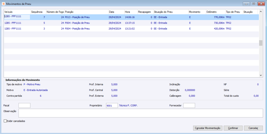Sort by the Sequência column header
The height and width of the screenshot is (134, 267).
pos(38,12)
